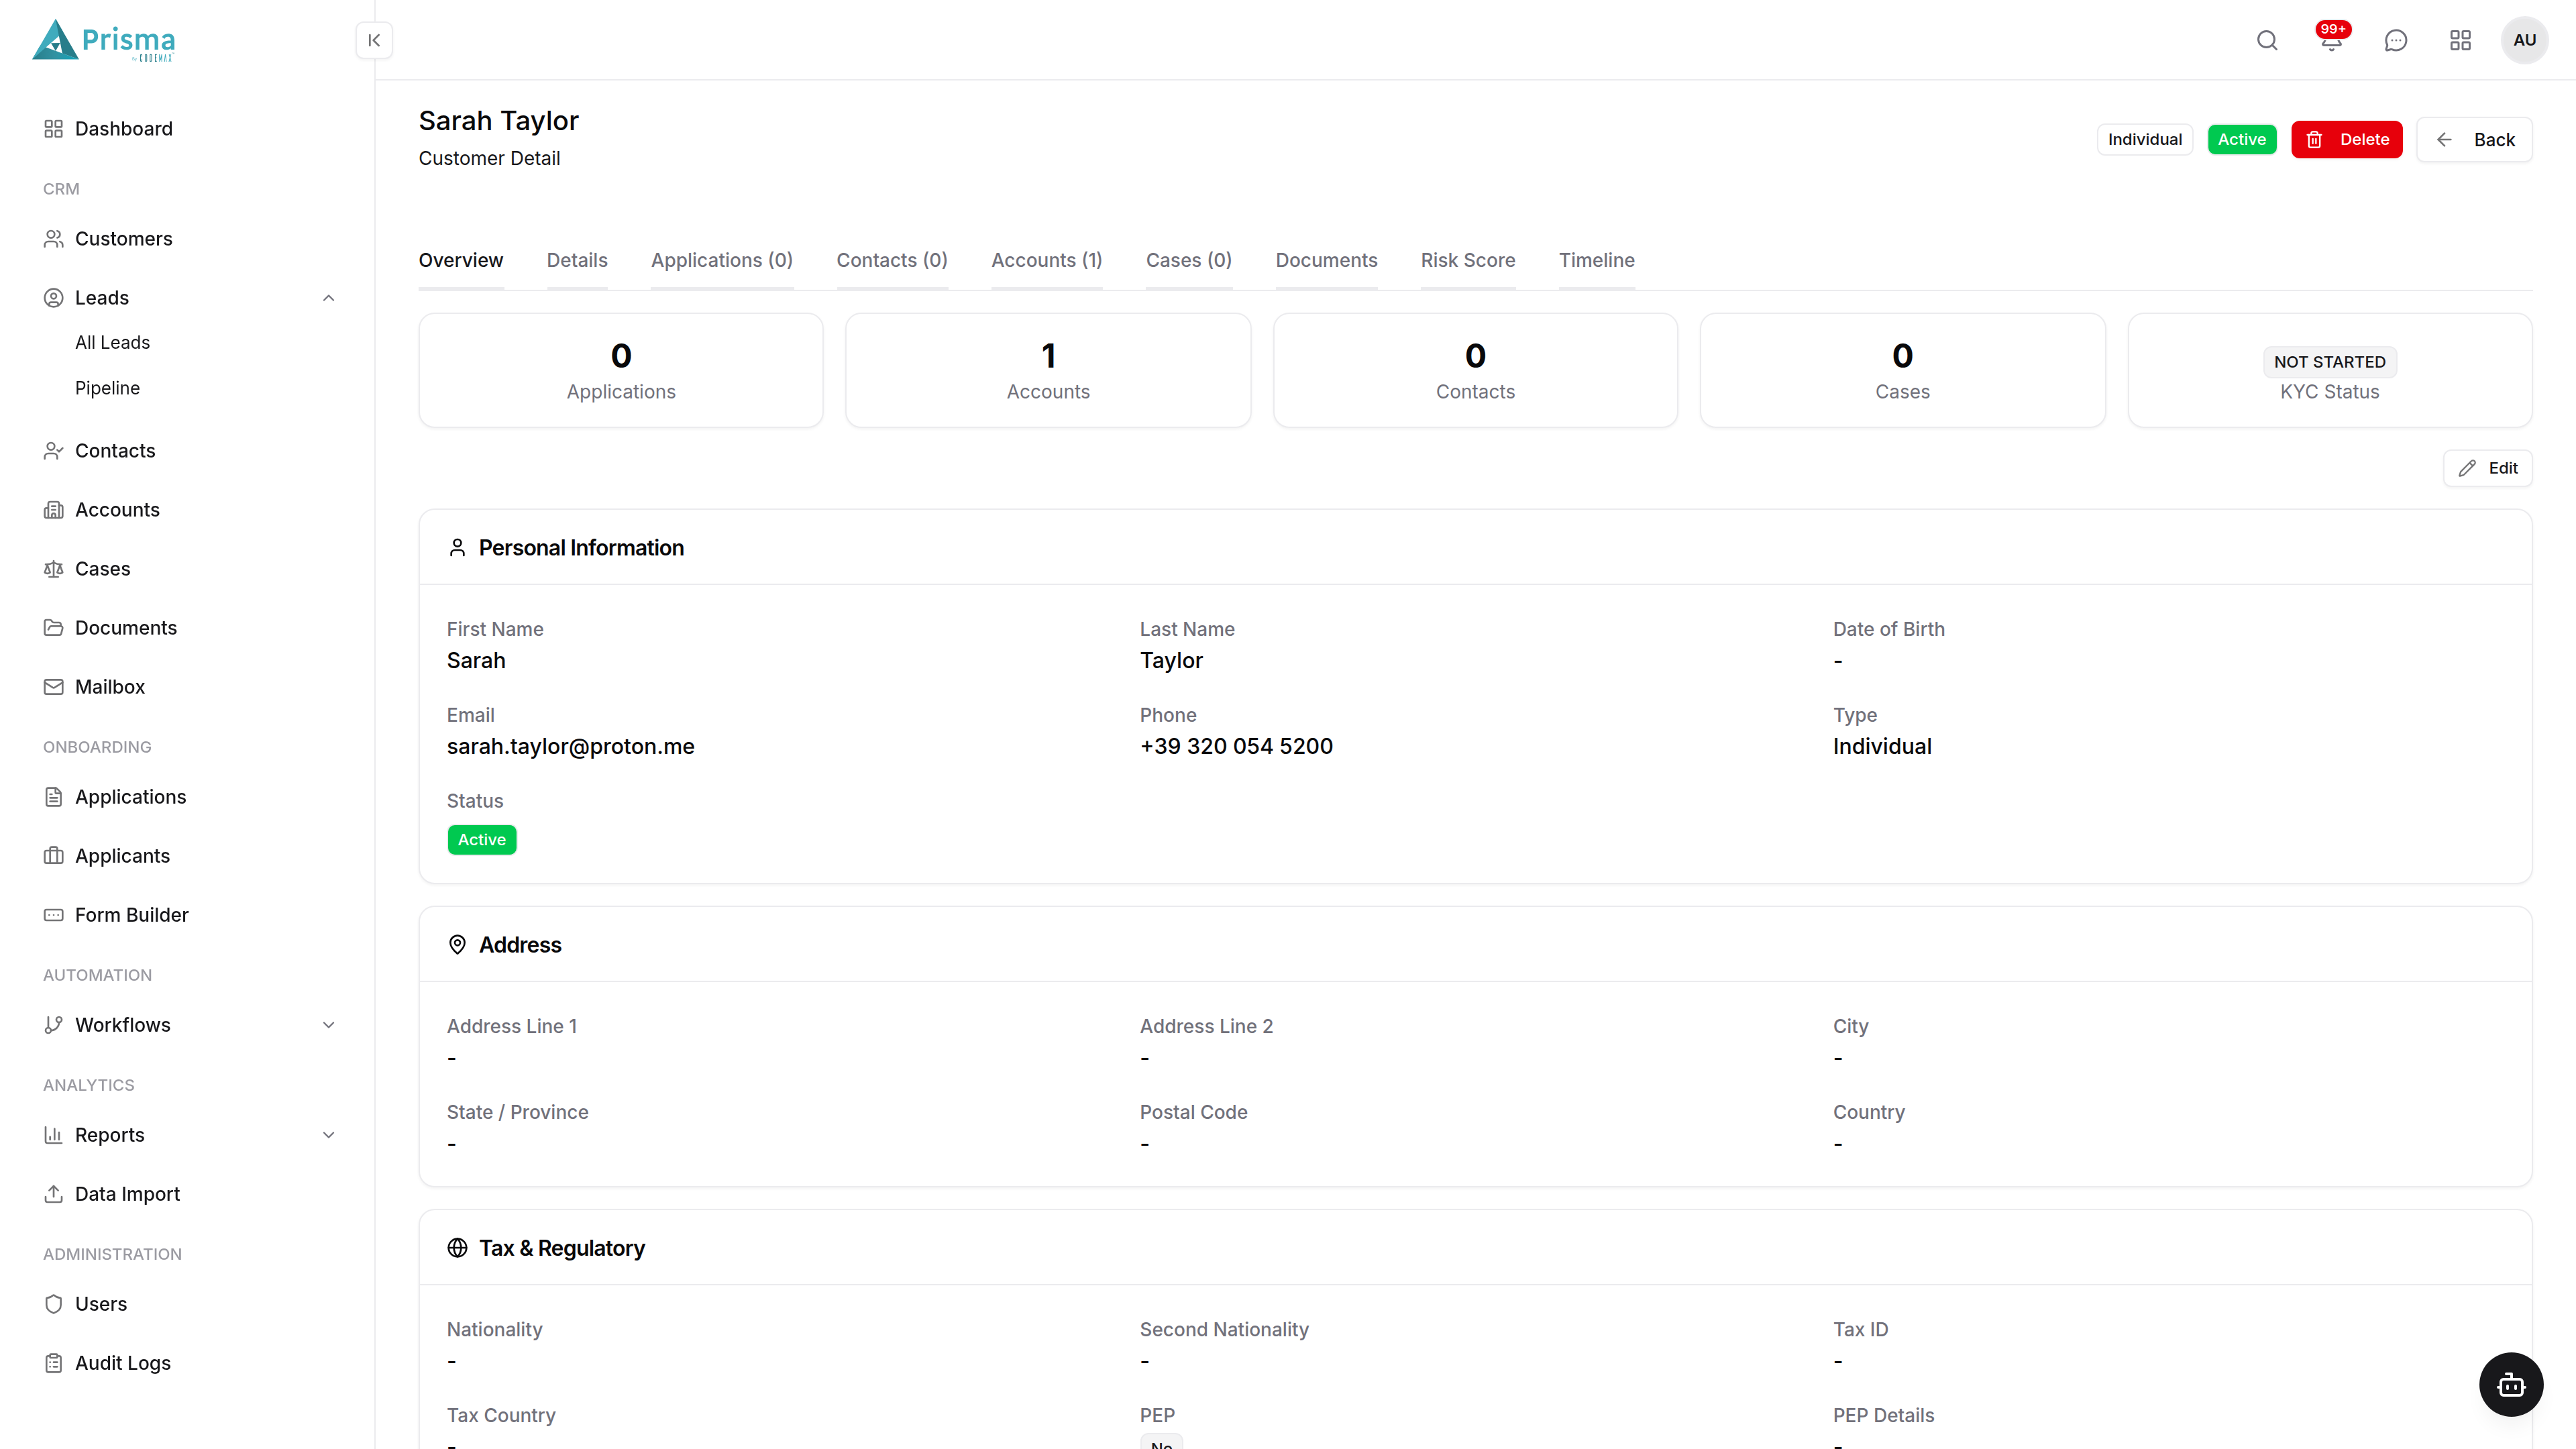Click the Cases scales icon
Image resolution: width=2576 pixels, height=1449 pixels.
pyautogui.click(x=54, y=569)
